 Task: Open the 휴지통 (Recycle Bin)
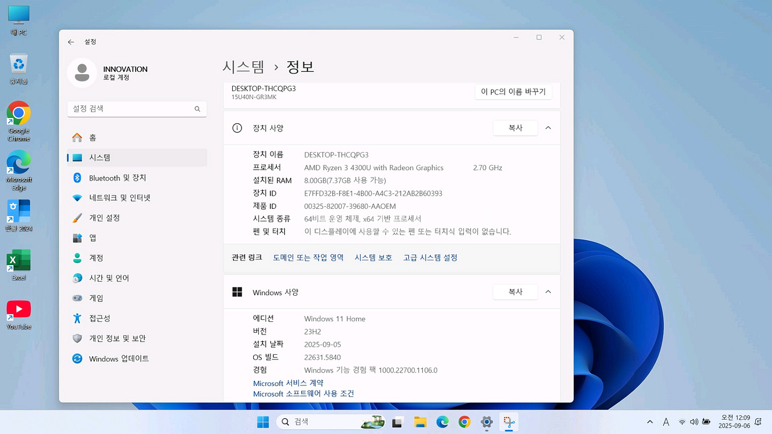(x=18, y=64)
